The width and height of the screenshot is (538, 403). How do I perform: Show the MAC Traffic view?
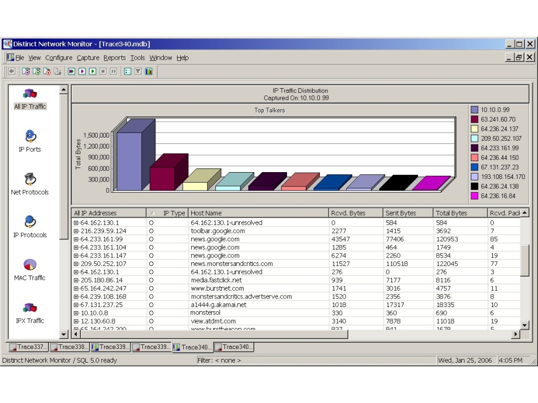[x=30, y=266]
